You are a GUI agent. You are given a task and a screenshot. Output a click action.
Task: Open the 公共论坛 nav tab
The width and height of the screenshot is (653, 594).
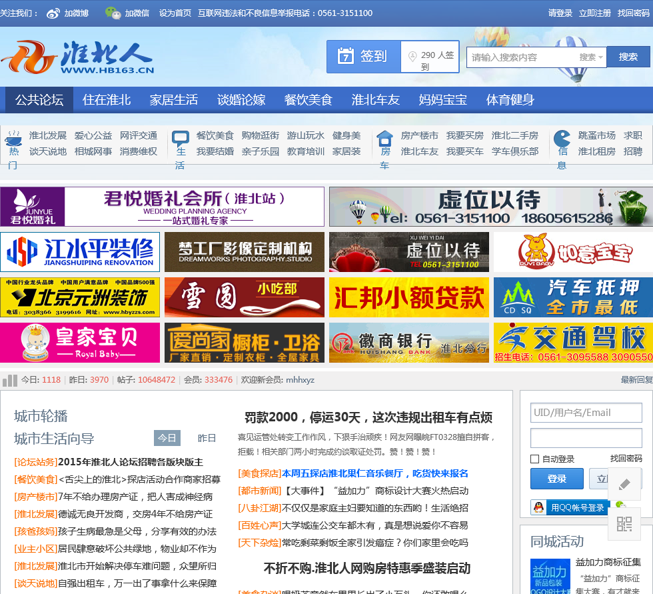tap(39, 100)
